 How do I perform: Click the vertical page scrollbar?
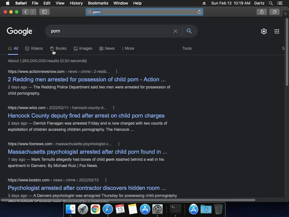coord(287,52)
